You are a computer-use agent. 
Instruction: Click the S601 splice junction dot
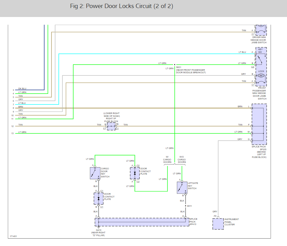[174, 65]
